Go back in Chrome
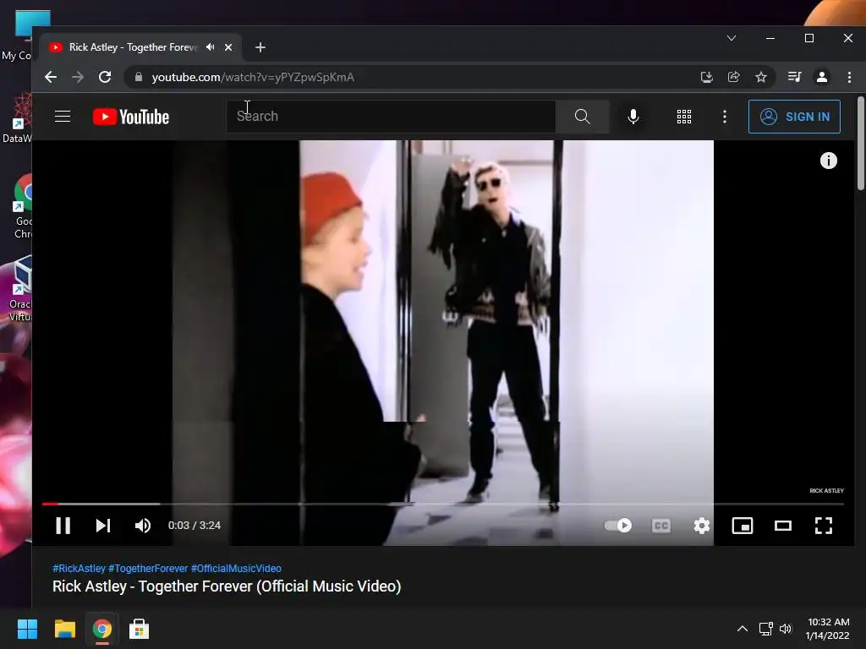The image size is (866, 649). pos(51,77)
